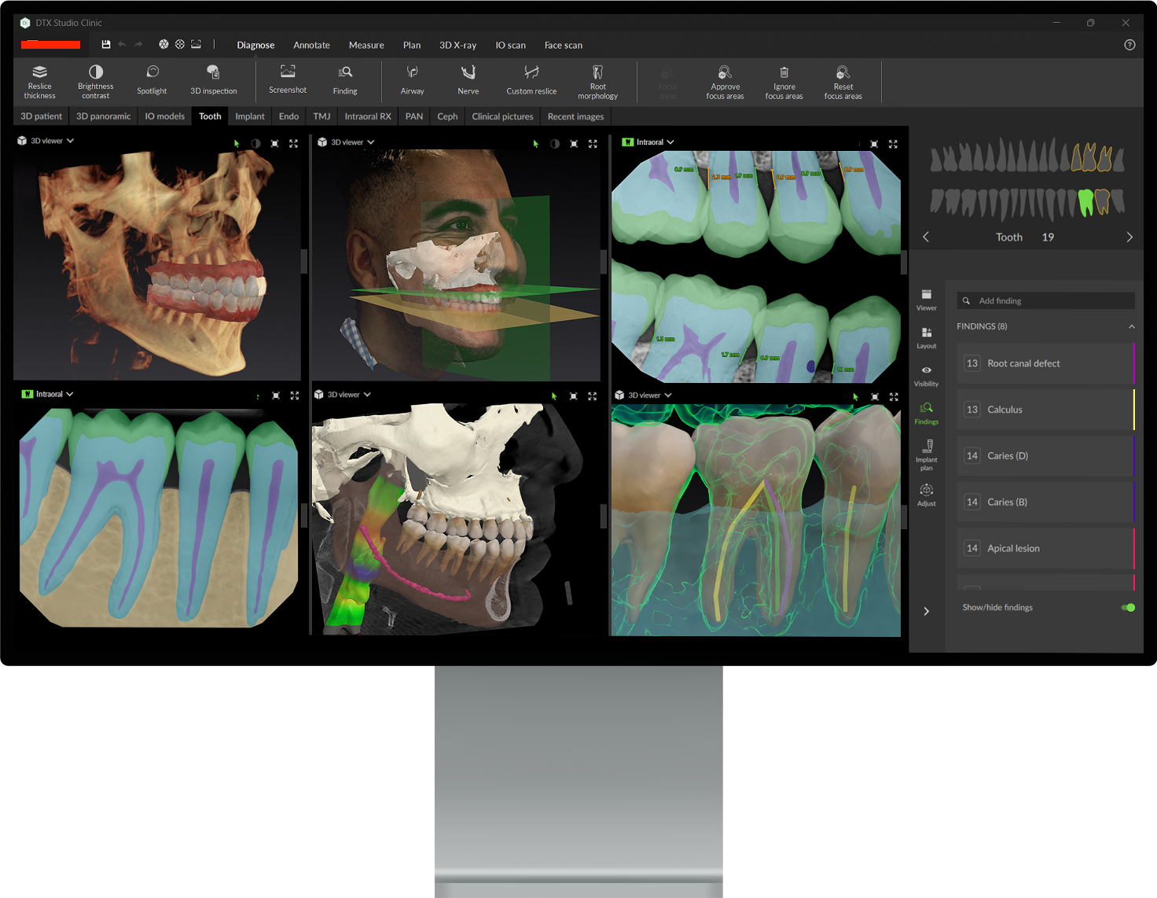Viewport: 1157px width, 898px height.
Task: Open the Intraoral view dropdown
Action: tap(670, 142)
